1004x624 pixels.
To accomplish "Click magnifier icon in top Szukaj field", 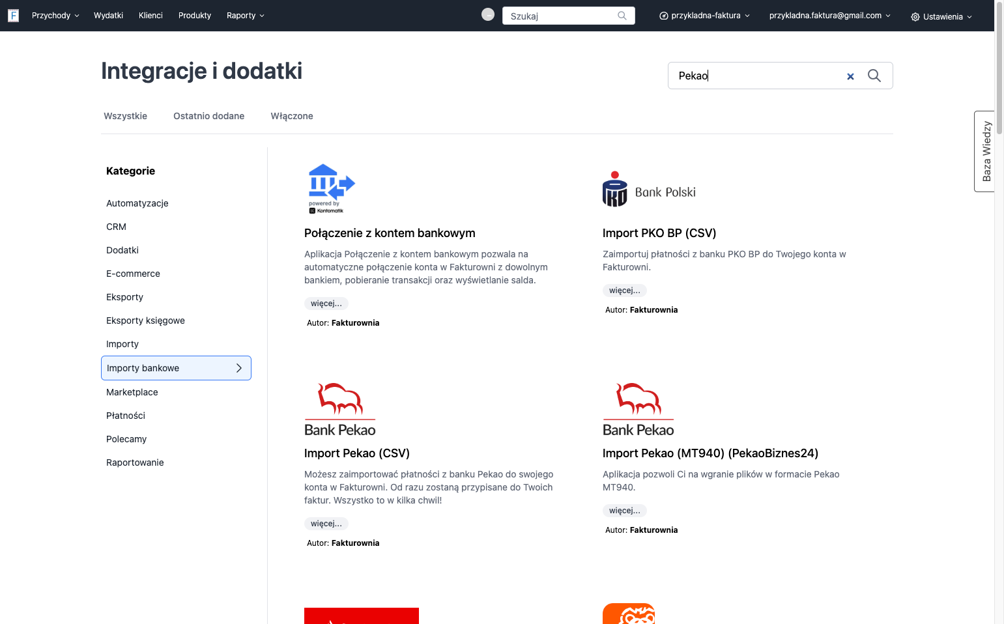I will tap(622, 16).
